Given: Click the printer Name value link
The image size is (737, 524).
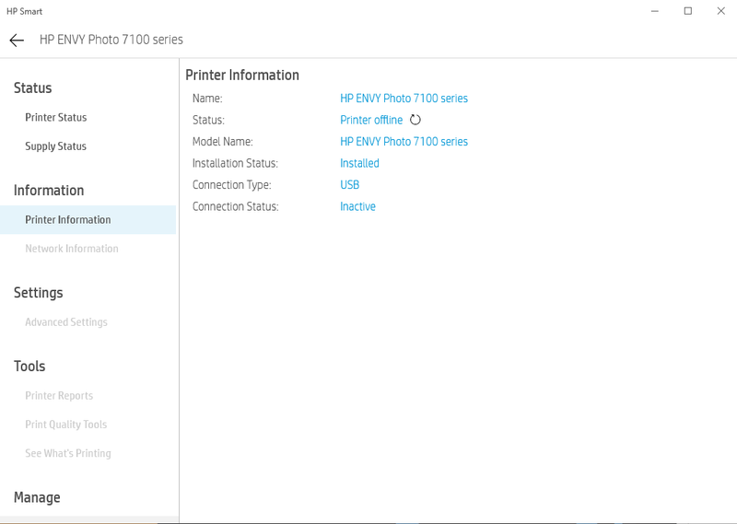Looking at the screenshot, I should [404, 99].
